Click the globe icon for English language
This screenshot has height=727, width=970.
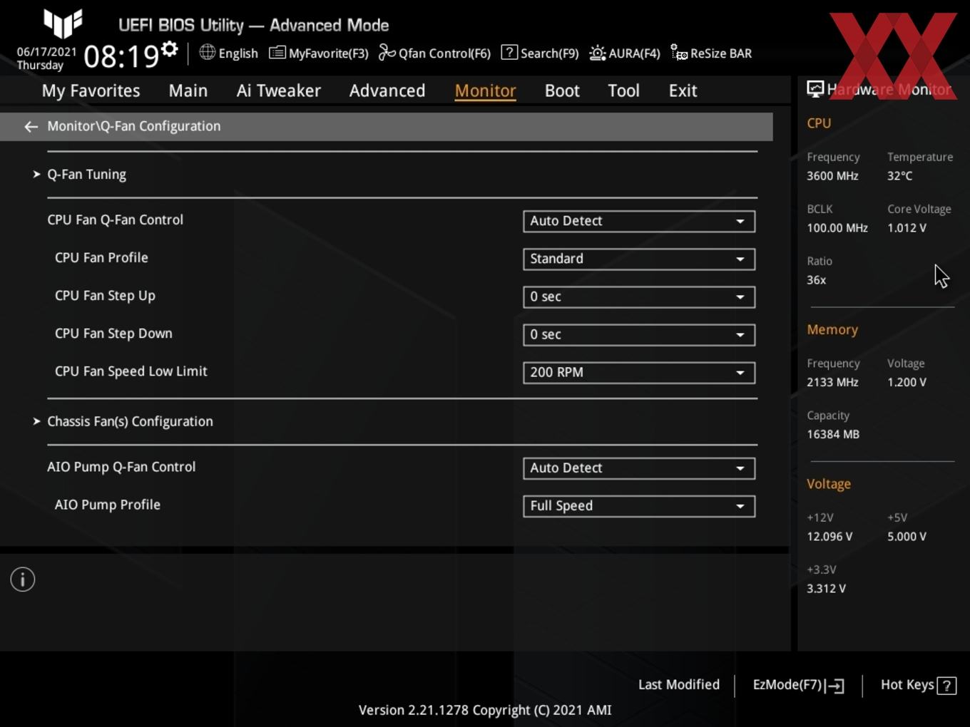tap(207, 52)
